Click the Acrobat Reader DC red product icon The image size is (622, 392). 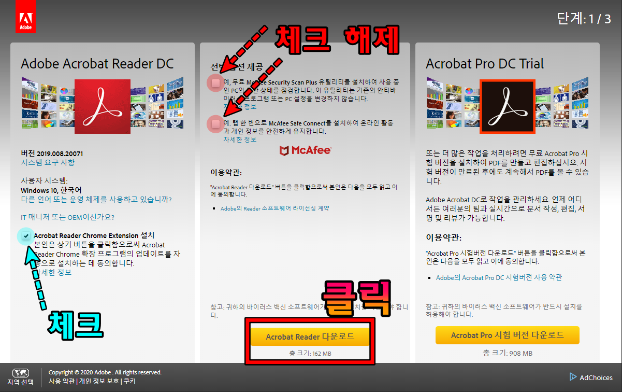click(103, 106)
